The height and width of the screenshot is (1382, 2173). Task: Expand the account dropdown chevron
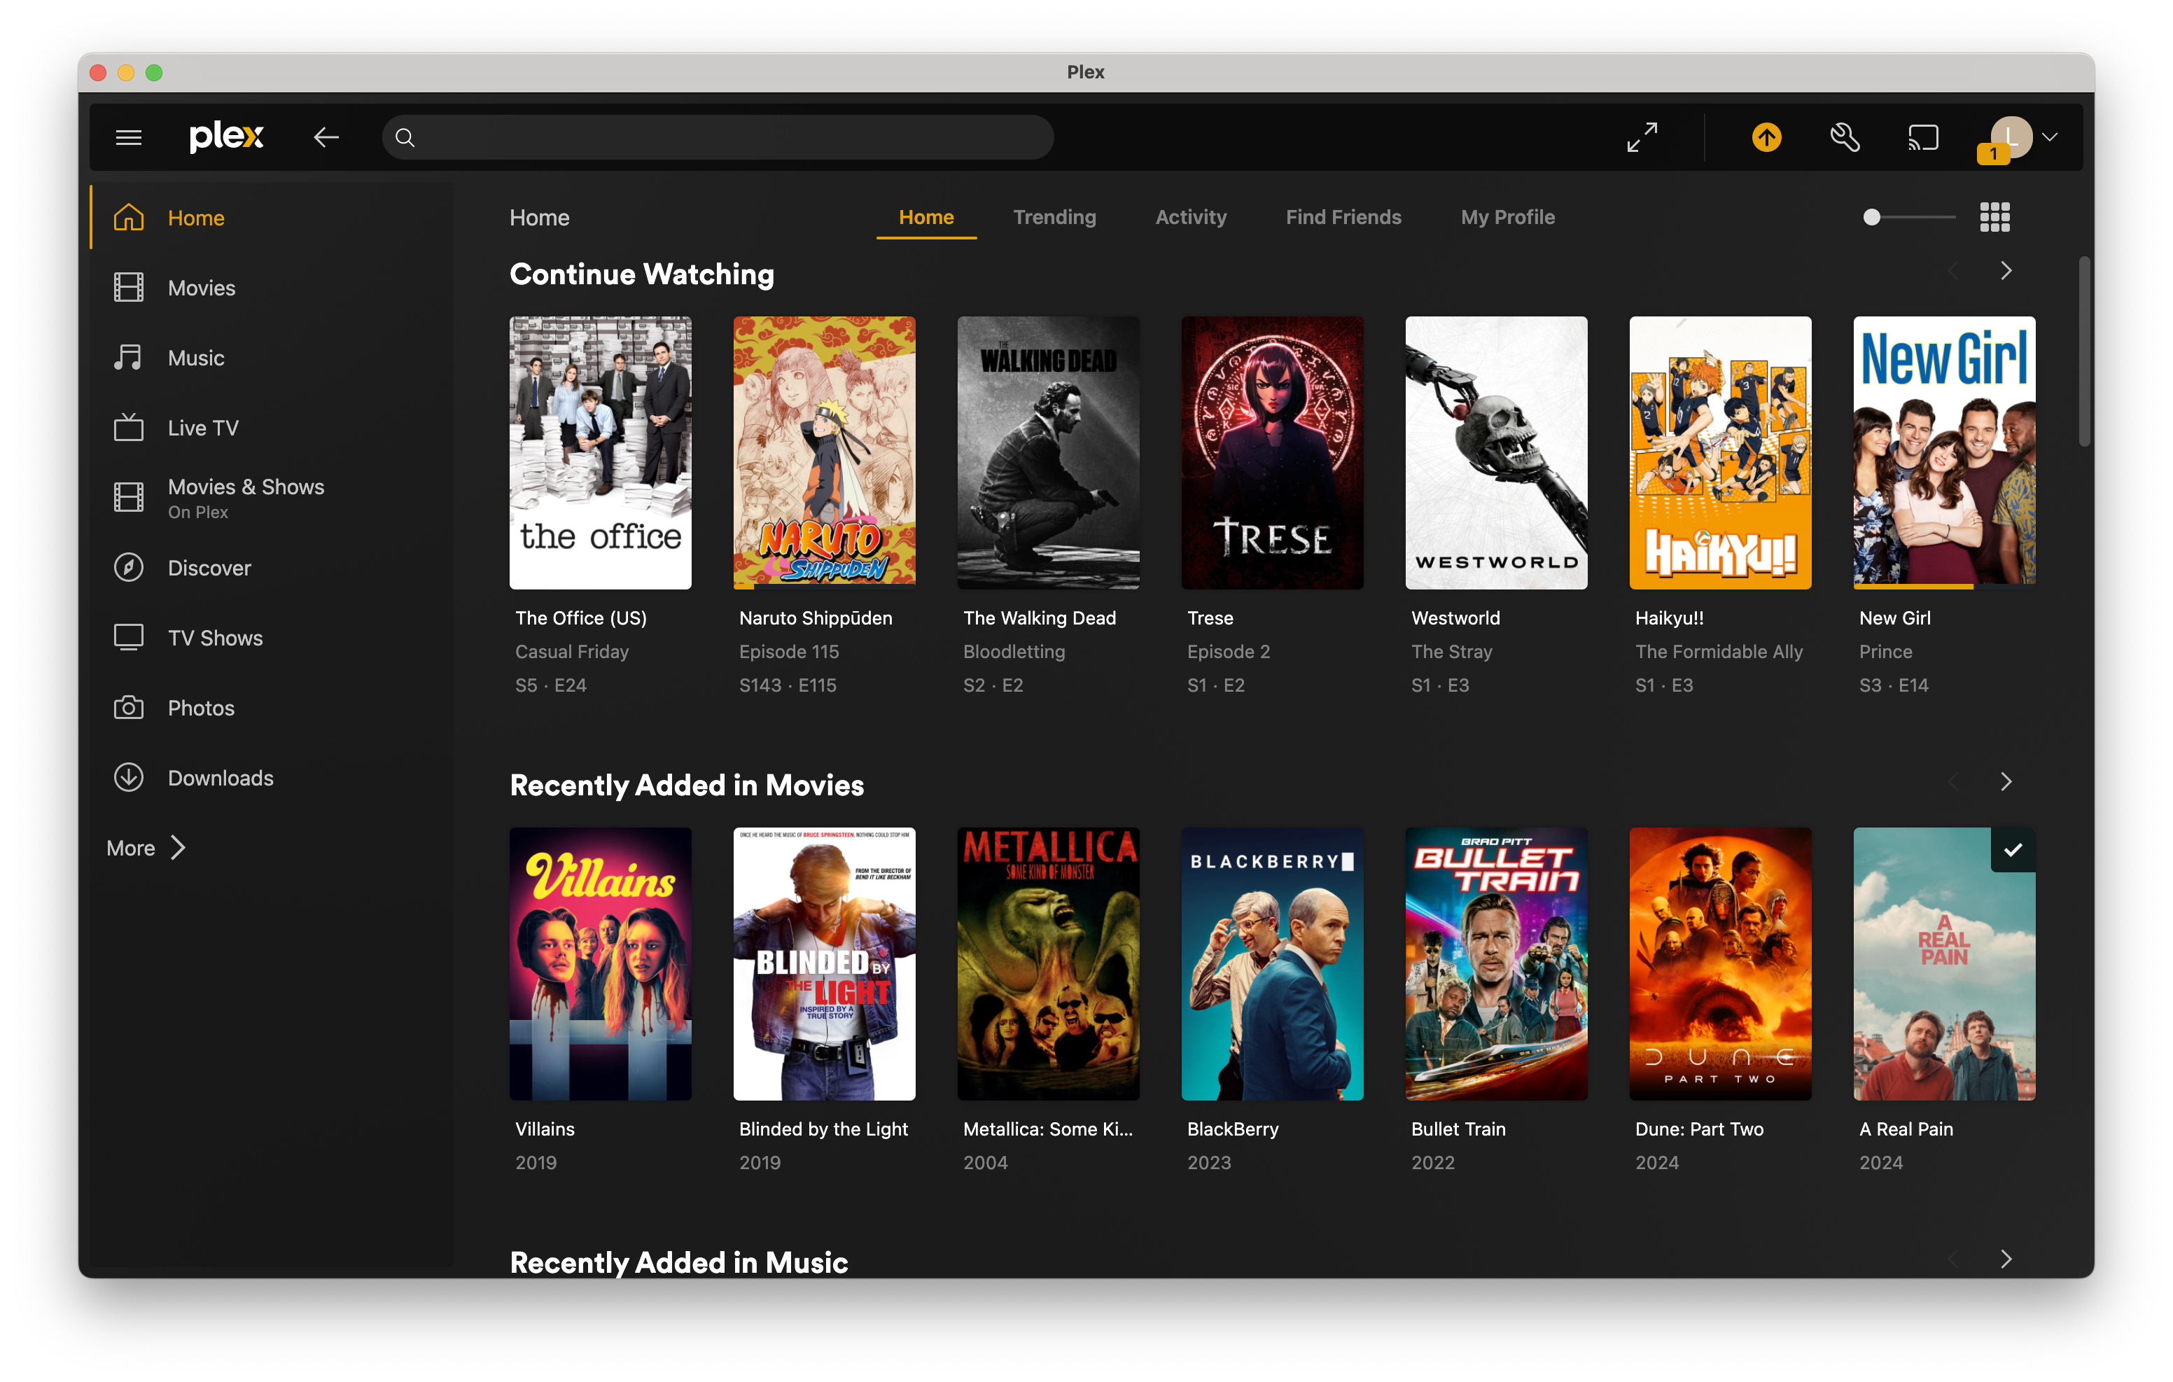pos(2050,137)
